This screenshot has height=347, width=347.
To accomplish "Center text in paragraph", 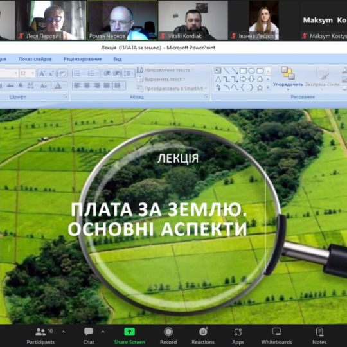I will click(x=87, y=85).
